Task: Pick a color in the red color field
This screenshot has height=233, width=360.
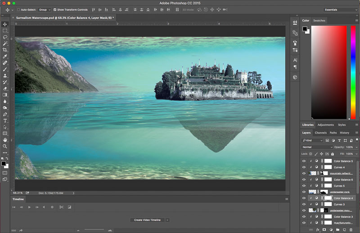Action: point(329,72)
